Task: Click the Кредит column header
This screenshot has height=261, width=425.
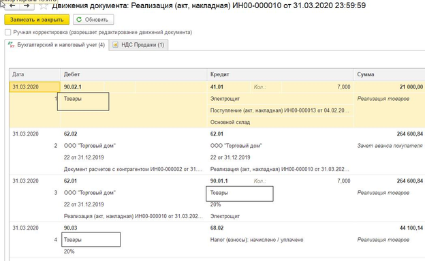Action: click(281, 74)
